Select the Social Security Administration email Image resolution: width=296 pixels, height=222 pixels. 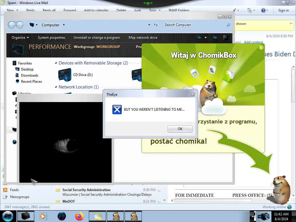108,192
